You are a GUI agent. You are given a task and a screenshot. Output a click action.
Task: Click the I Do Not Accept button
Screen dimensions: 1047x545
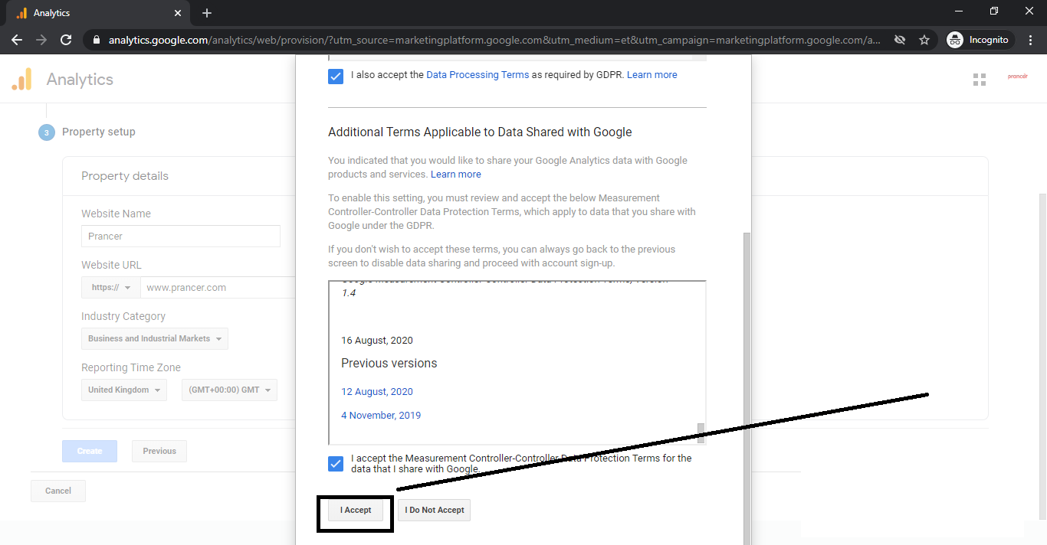click(x=435, y=510)
